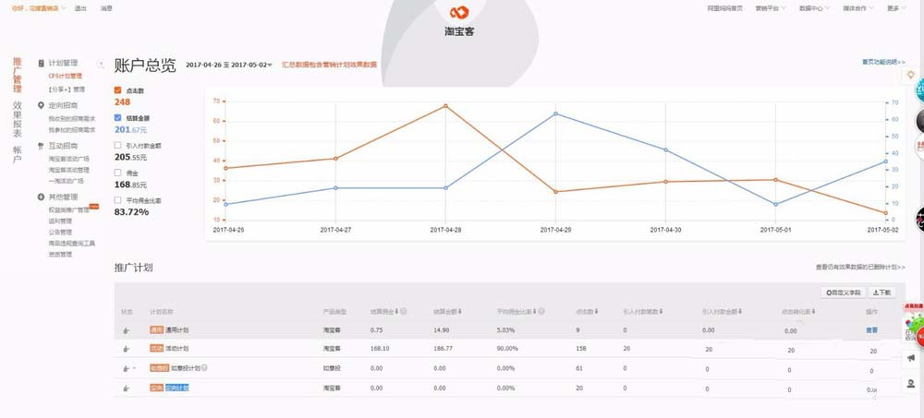Screen dimensions: 924x418
Task: Click 消息 messages link at top left
Action: (106, 8)
